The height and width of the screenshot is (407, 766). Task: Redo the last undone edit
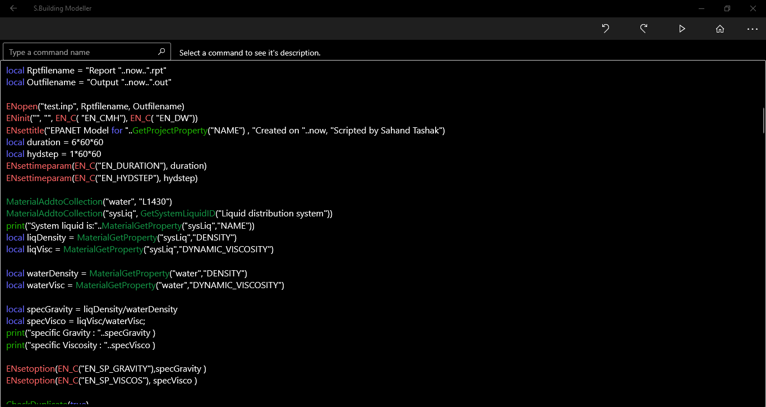point(644,29)
